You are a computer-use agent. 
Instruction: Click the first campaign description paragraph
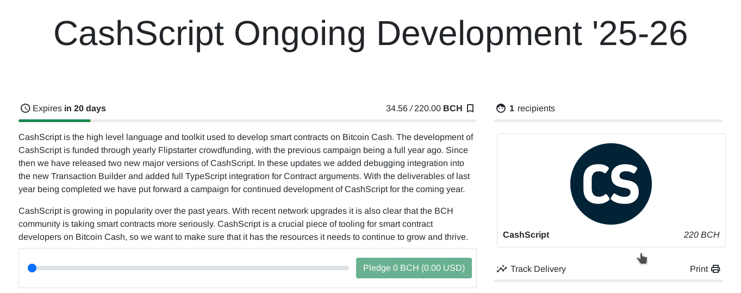pyautogui.click(x=246, y=163)
